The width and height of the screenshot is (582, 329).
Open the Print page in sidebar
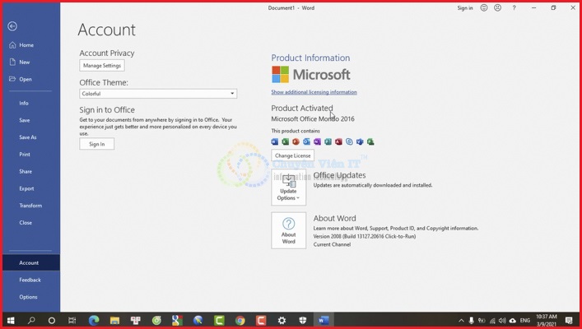coord(25,155)
